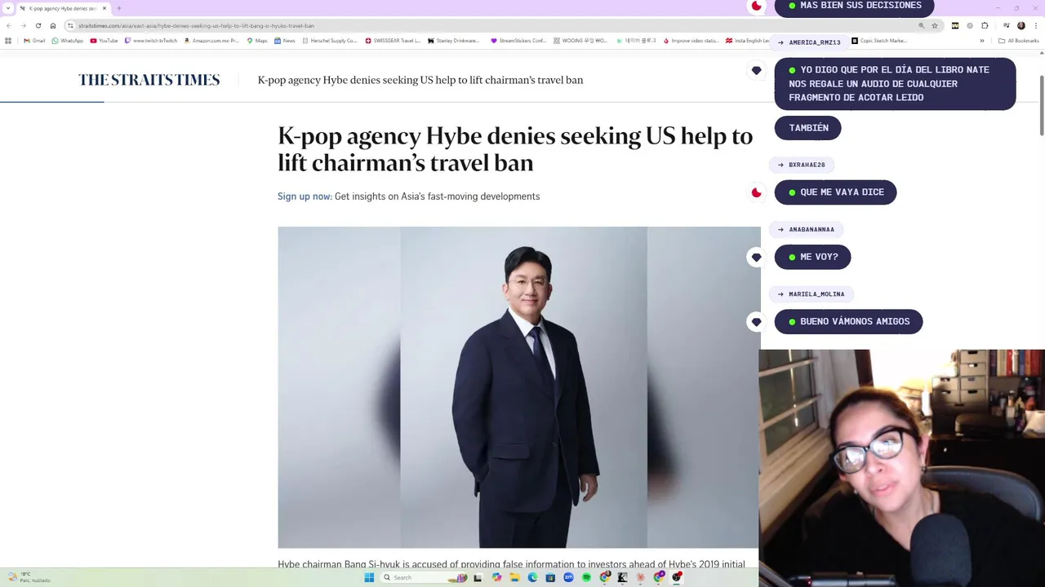Open Spotify from the taskbar
The width and height of the screenshot is (1045, 587).
point(586,577)
